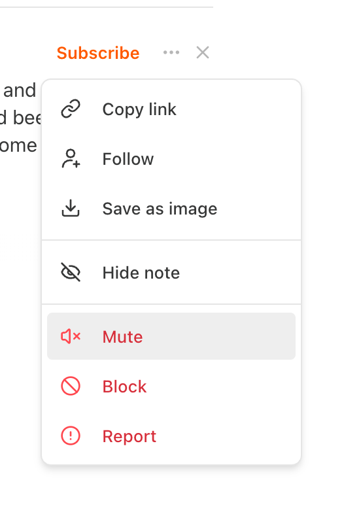Image resolution: width=344 pixels, height=518 pixels.
Task: Choose Save as image option
Action: (x=160, y=209)
